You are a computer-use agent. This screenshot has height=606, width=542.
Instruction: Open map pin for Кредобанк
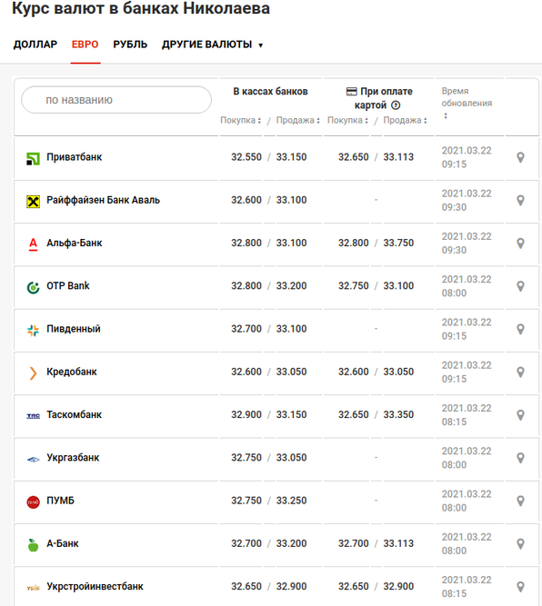[521, 372]
